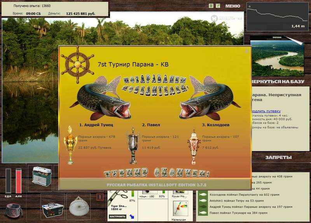
Task: Click runner-up name '2. Павел'
Action: click(151, 125)
